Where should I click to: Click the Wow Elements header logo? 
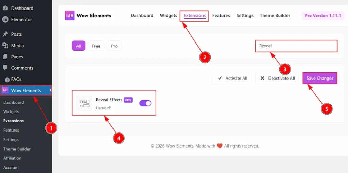pyautogui.click(x=88, y=16)
